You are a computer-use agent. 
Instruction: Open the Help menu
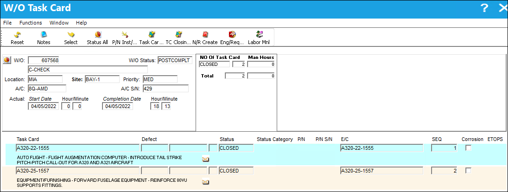click(x=81, y=23)
